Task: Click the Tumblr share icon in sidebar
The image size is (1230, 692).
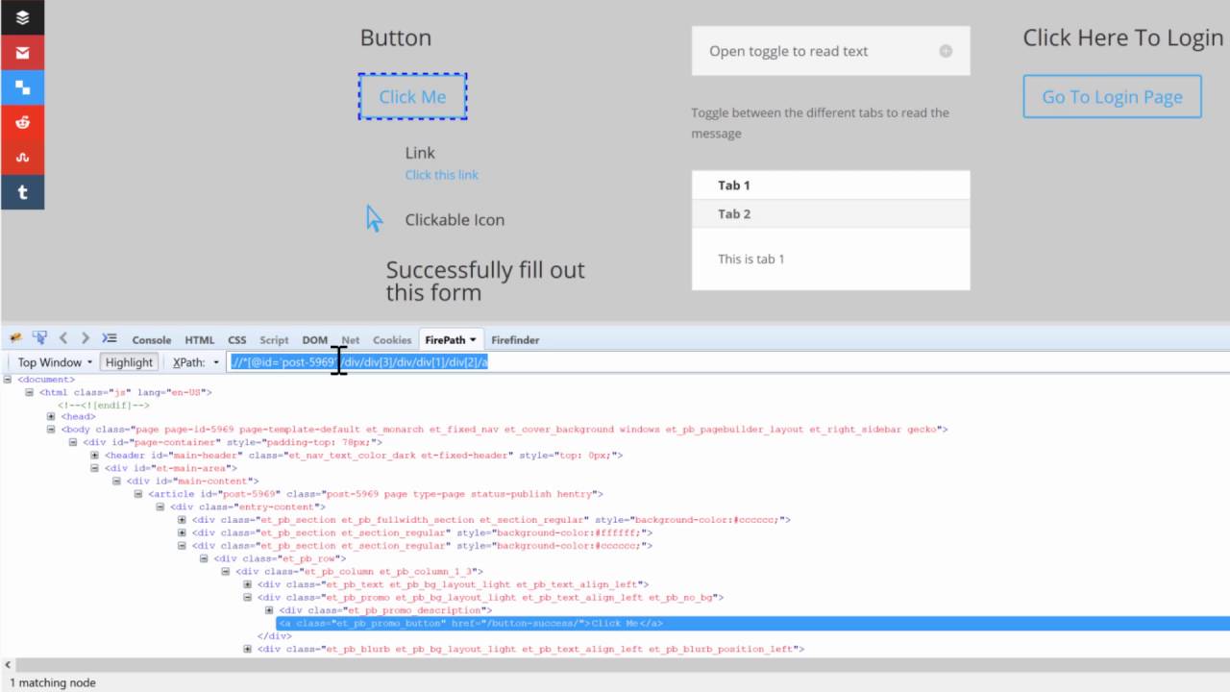Action: [x=22, y=192]
